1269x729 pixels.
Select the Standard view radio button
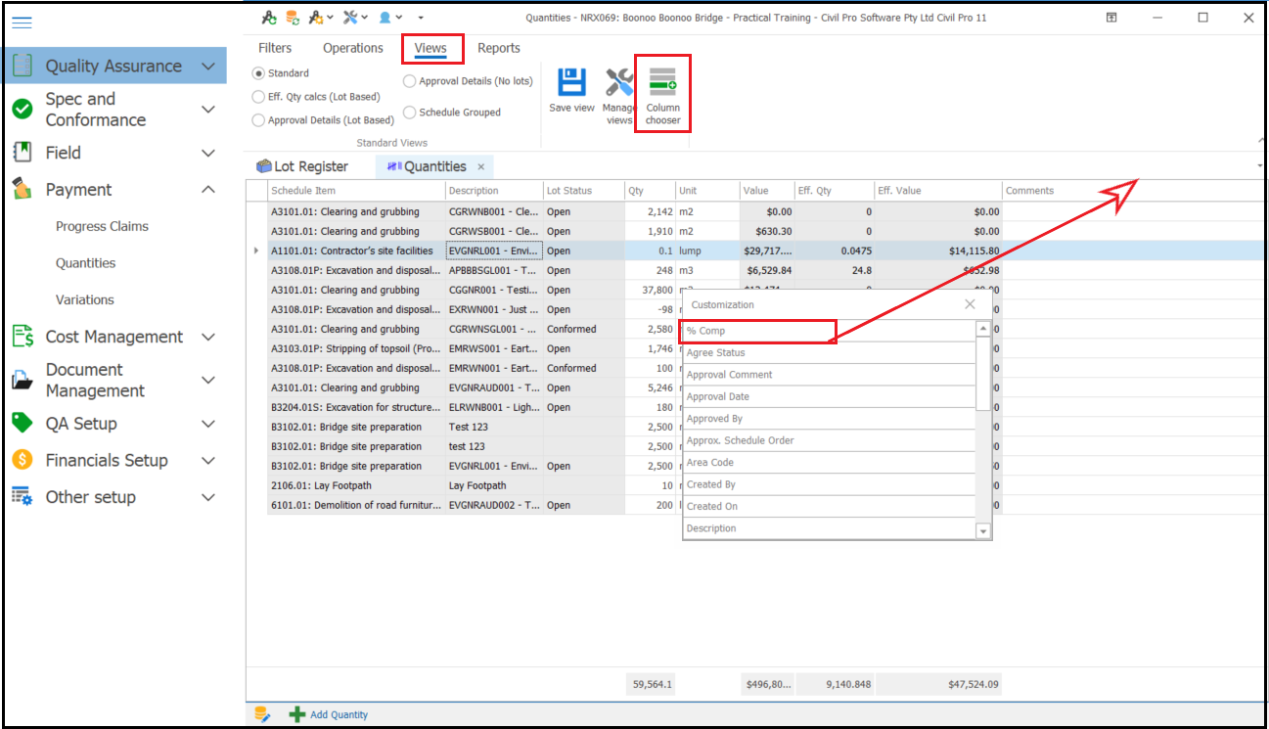258,73
